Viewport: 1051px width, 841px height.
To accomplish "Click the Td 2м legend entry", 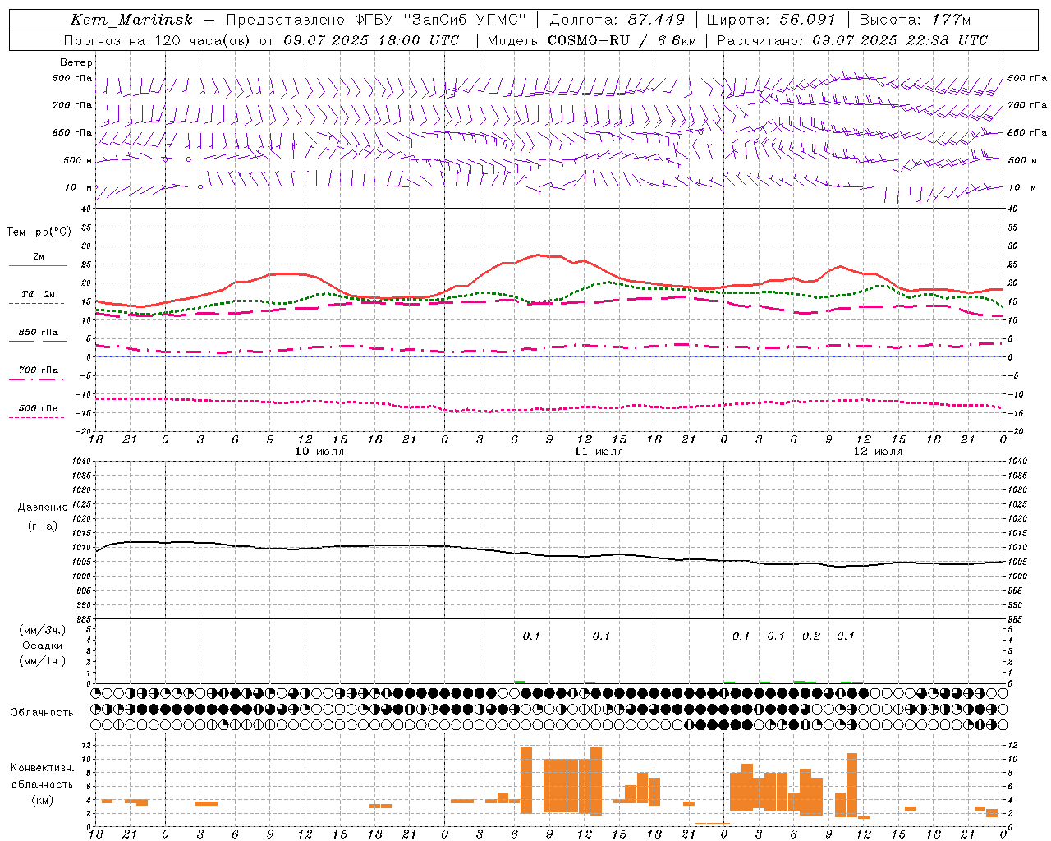I will tap(38, 294).
